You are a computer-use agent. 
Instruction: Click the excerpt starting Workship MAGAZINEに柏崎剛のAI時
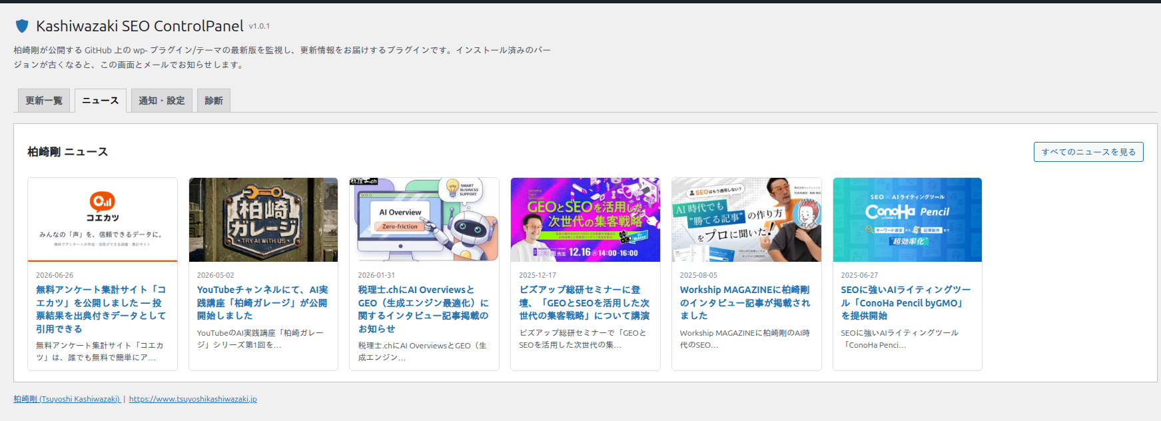[745, 339]
